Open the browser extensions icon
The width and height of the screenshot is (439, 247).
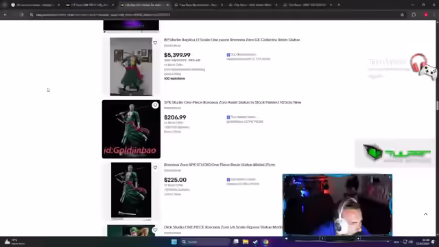414,15
